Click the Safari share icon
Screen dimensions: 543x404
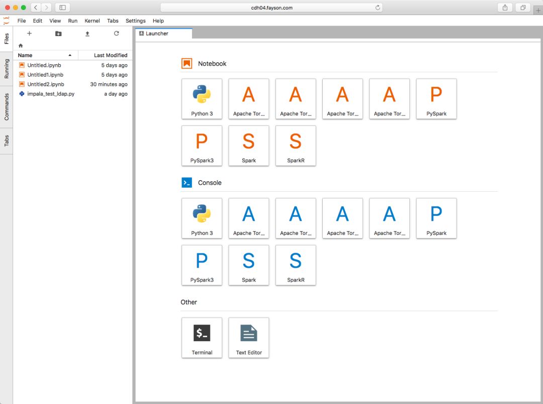pos(505,7)
